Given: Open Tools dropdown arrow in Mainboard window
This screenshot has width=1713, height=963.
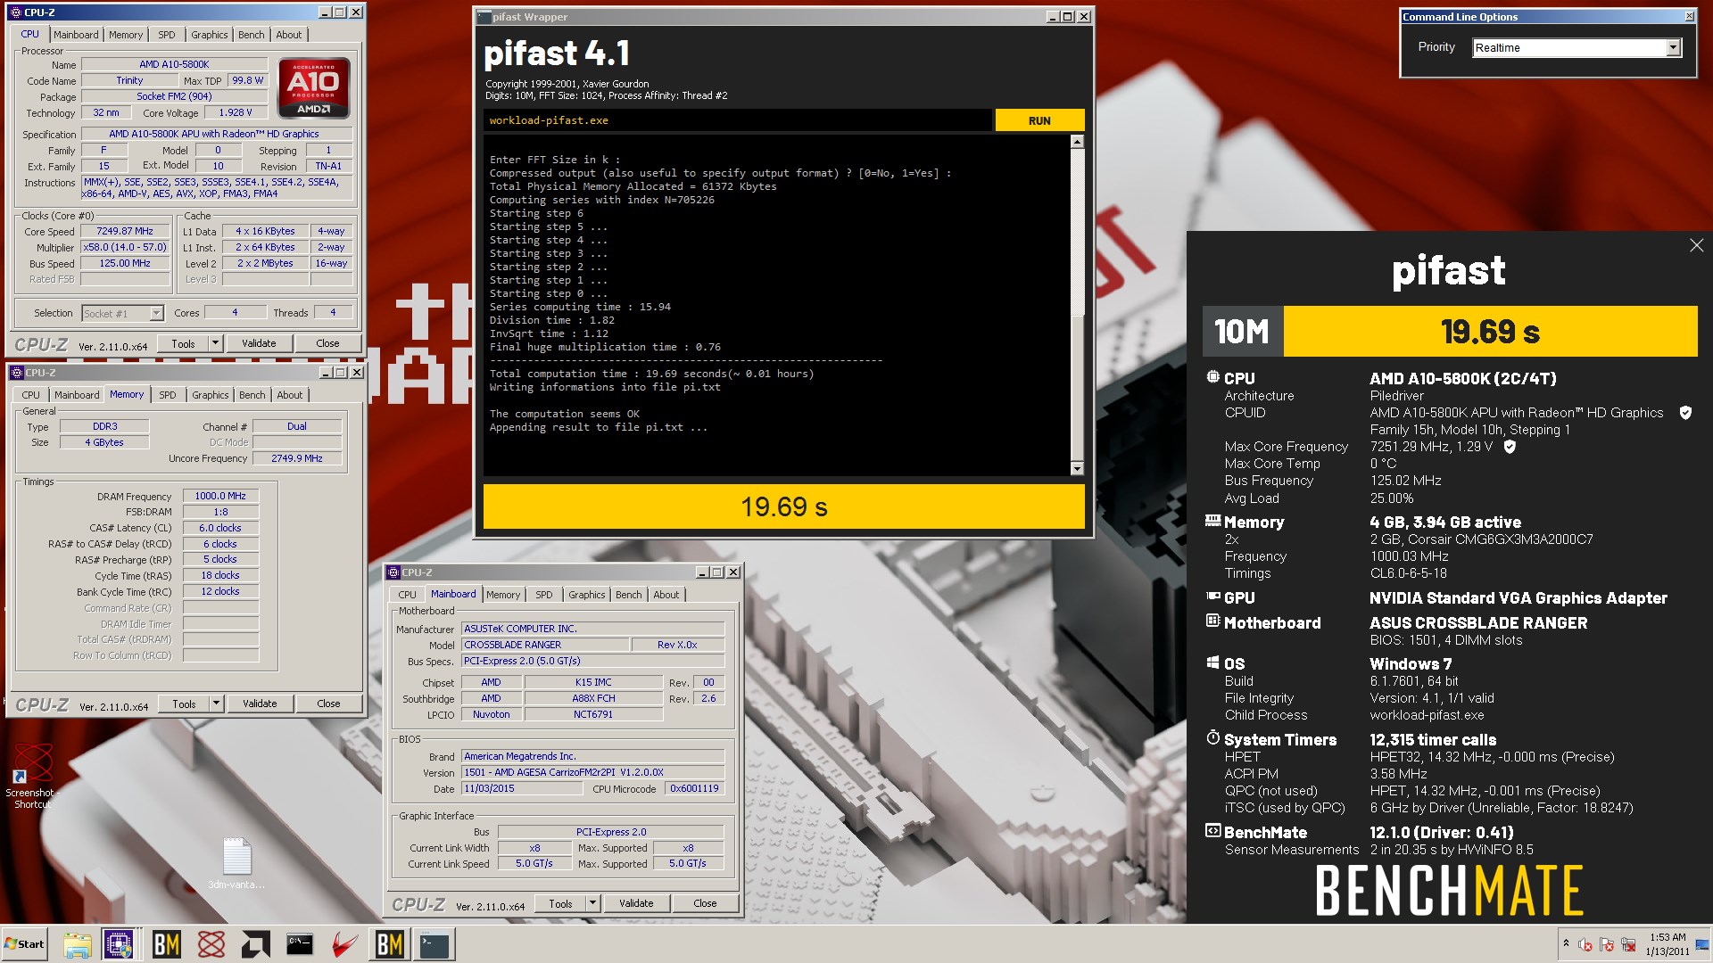Looking at the screenshot, I should tap(592, 903).
